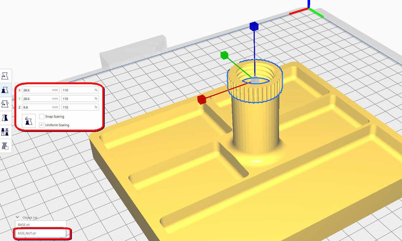Select BASE.stl in the object list

point(40,224)
